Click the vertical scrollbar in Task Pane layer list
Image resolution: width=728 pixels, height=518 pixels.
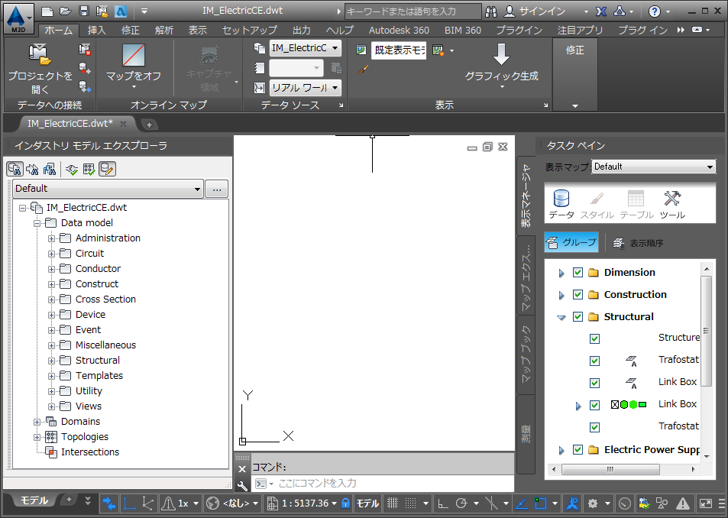706,332
